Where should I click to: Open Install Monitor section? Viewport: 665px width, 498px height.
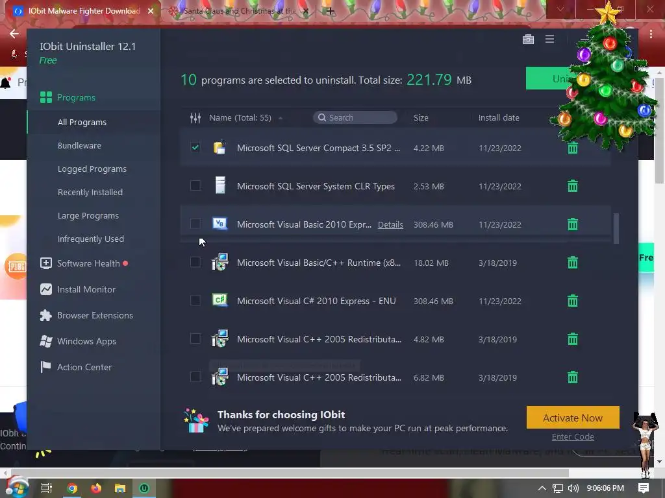78,289
